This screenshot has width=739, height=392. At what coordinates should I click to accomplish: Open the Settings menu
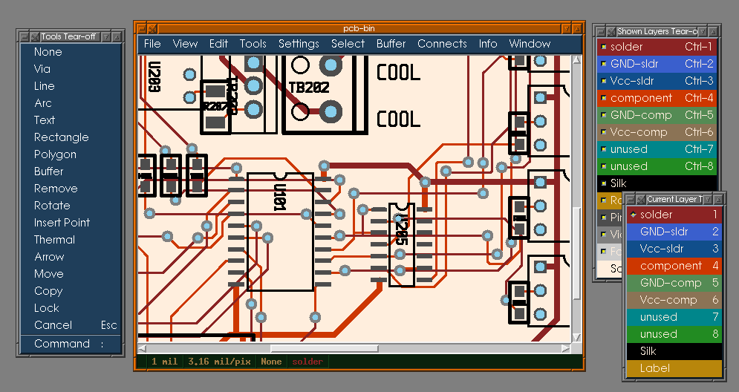point(299,44)
